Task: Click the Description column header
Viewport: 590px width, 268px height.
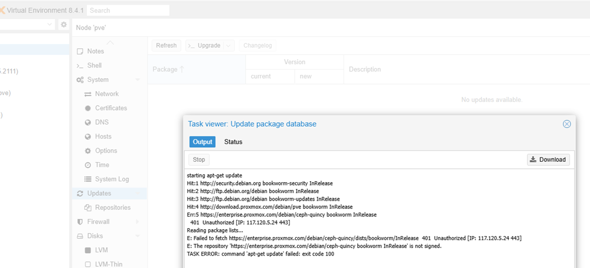Action: click(x=467, y=70)
